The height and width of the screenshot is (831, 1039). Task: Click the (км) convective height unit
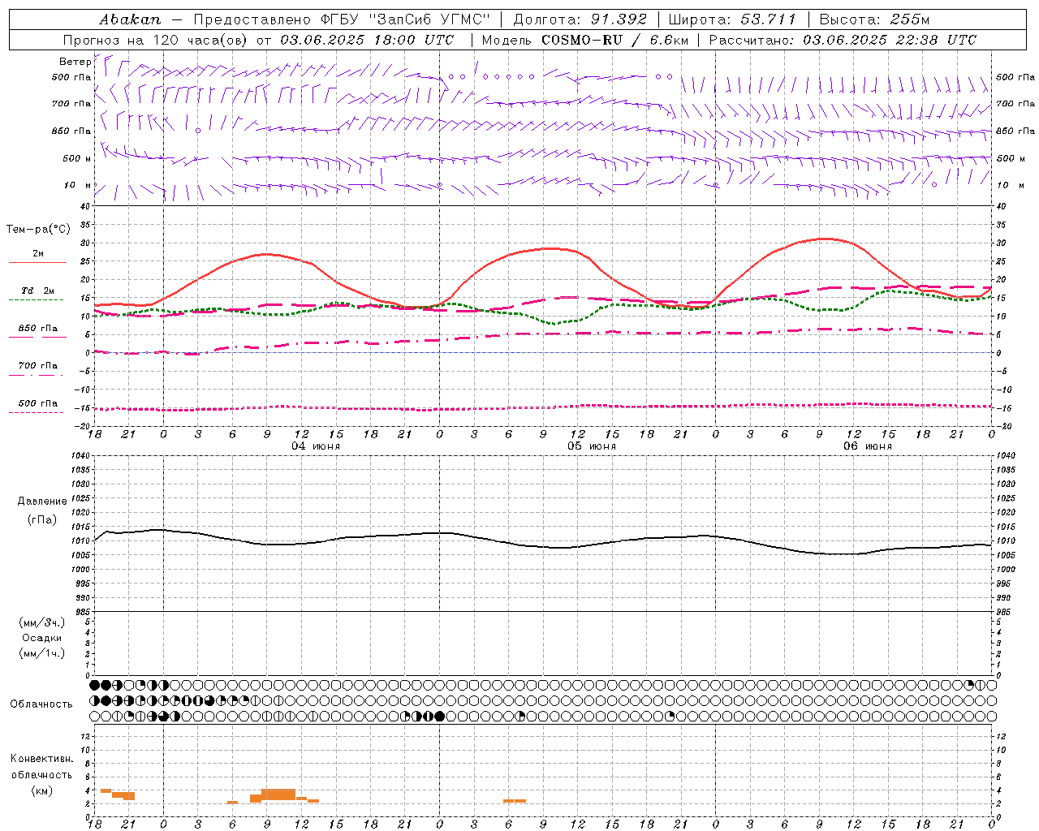point(42,790)
